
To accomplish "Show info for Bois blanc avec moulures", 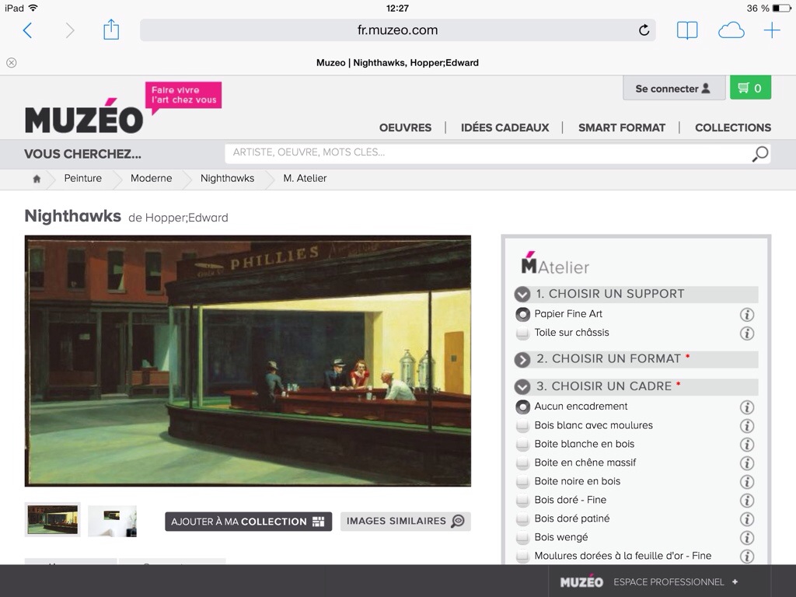I will (x=747, y=426).
